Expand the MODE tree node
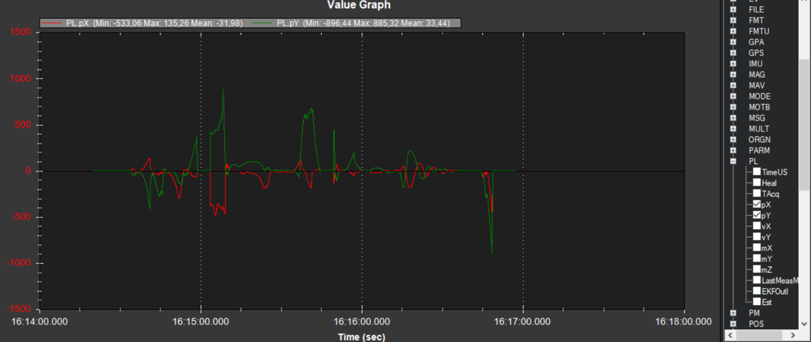Screen dimensions: 811x342 733,96
